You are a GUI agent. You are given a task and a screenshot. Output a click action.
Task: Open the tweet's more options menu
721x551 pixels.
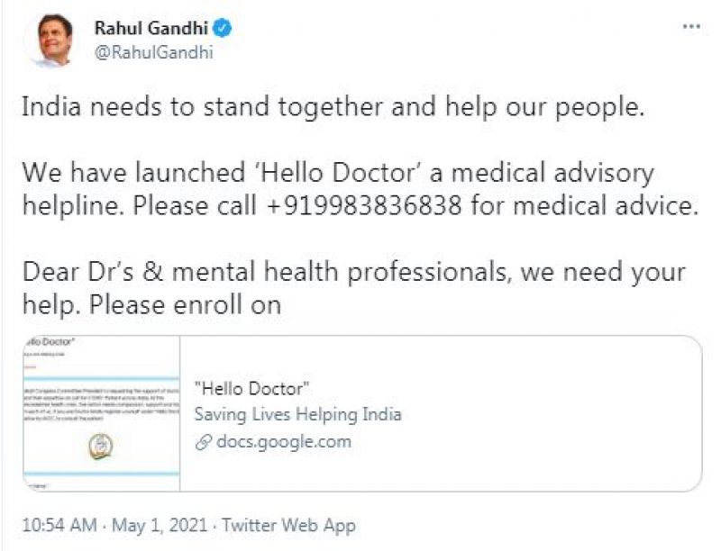(x=690, y=27)
